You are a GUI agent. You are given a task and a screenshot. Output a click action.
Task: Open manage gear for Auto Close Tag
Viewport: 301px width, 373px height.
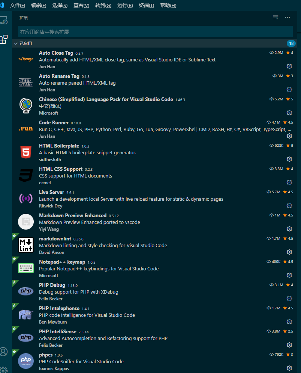point(289,66)
